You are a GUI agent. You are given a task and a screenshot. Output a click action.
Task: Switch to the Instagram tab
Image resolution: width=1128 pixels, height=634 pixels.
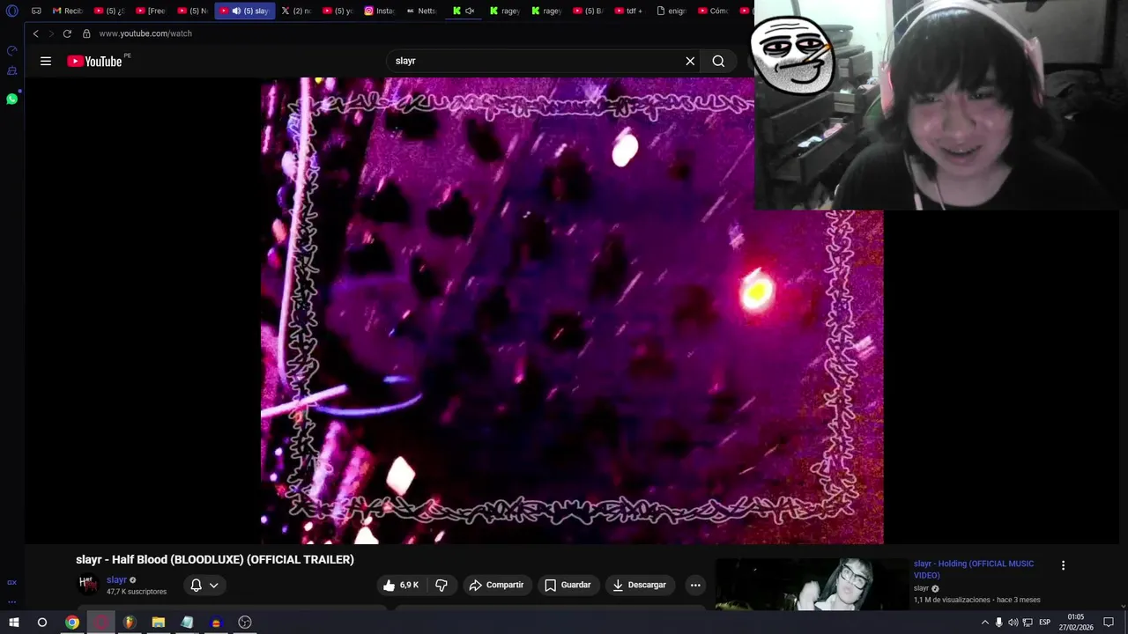pyautogui.click(x=380, y=11)
